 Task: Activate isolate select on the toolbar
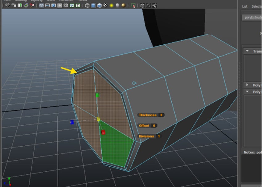[133, 5]
